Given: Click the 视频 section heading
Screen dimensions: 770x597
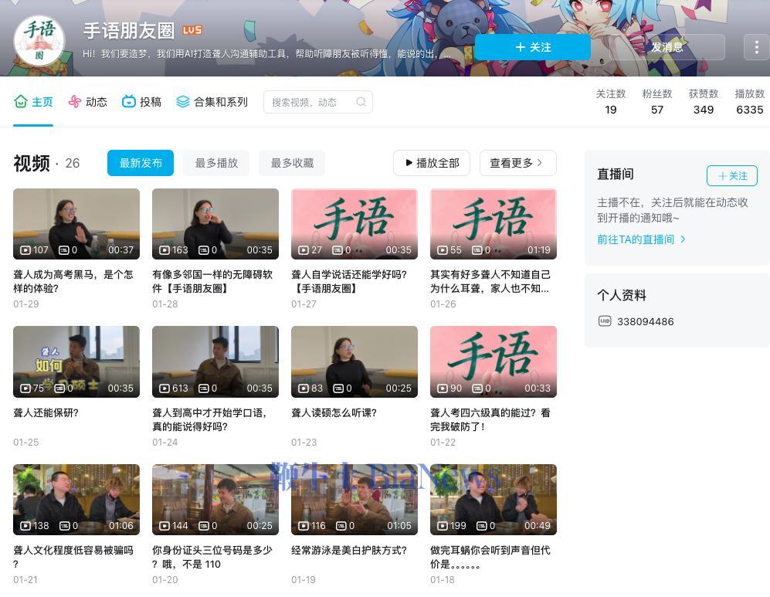Looking at the screenshot, I should (x=32, y=163).
